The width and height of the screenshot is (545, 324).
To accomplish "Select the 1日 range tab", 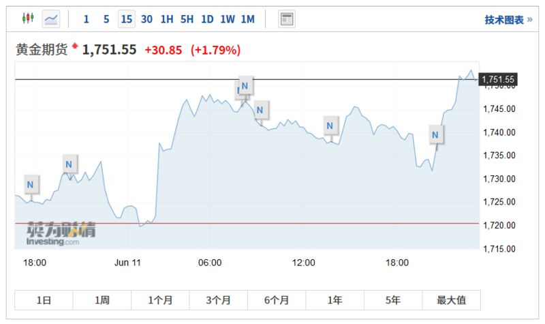I will [44, 300].
